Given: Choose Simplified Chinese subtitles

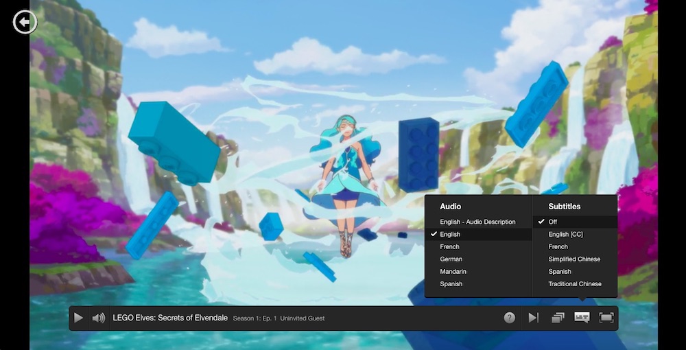Looking at the screenshot, I should coord(575,259).
